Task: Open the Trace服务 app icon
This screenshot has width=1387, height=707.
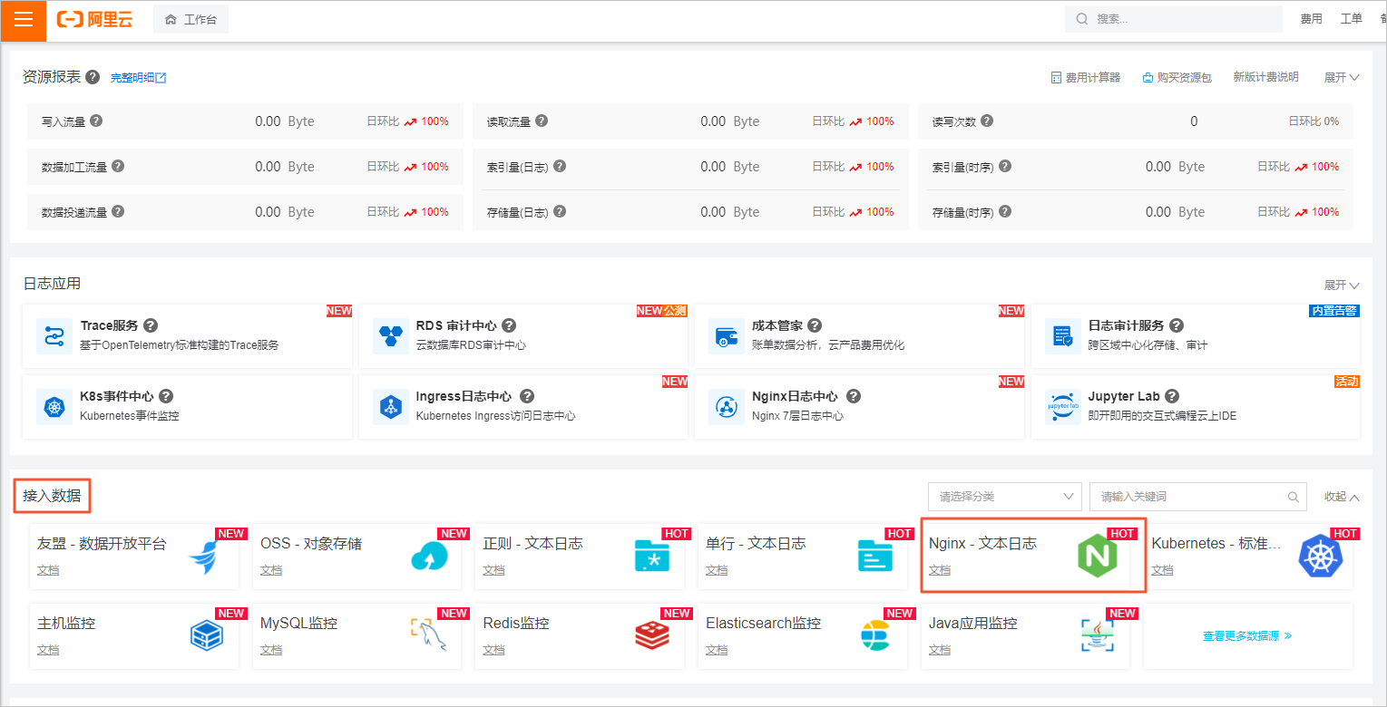Action: [54, 335]
